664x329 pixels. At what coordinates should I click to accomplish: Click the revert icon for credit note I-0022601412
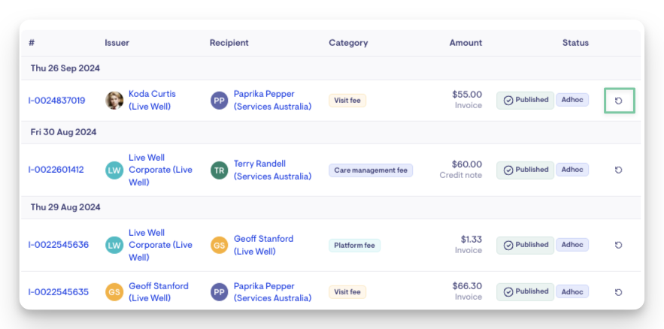click(619, 170)
